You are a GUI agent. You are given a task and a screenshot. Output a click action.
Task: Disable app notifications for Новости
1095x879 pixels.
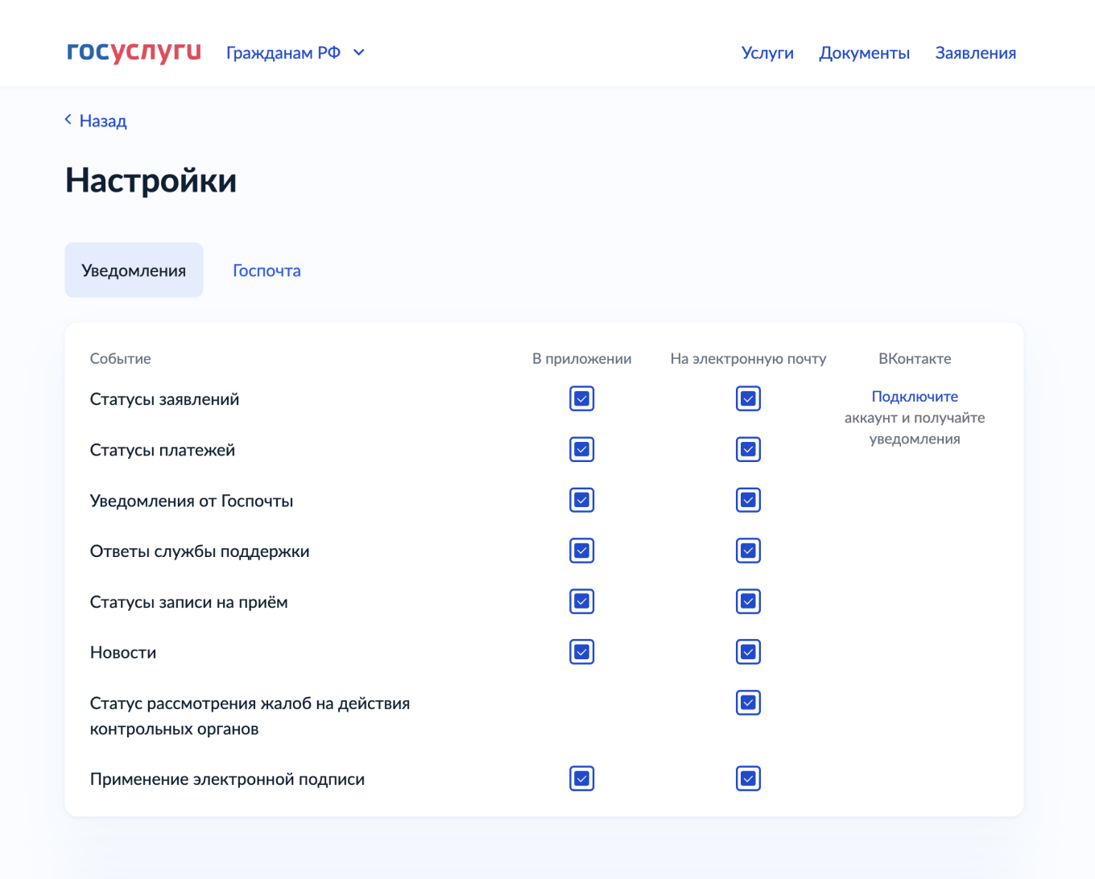click(581, 652)
